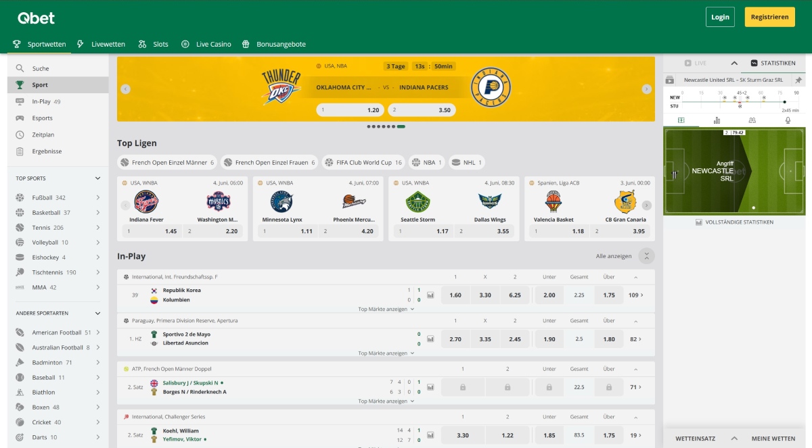Collapse the live statistics side panel
812x448 pixels.
click(x=734, y=63)
